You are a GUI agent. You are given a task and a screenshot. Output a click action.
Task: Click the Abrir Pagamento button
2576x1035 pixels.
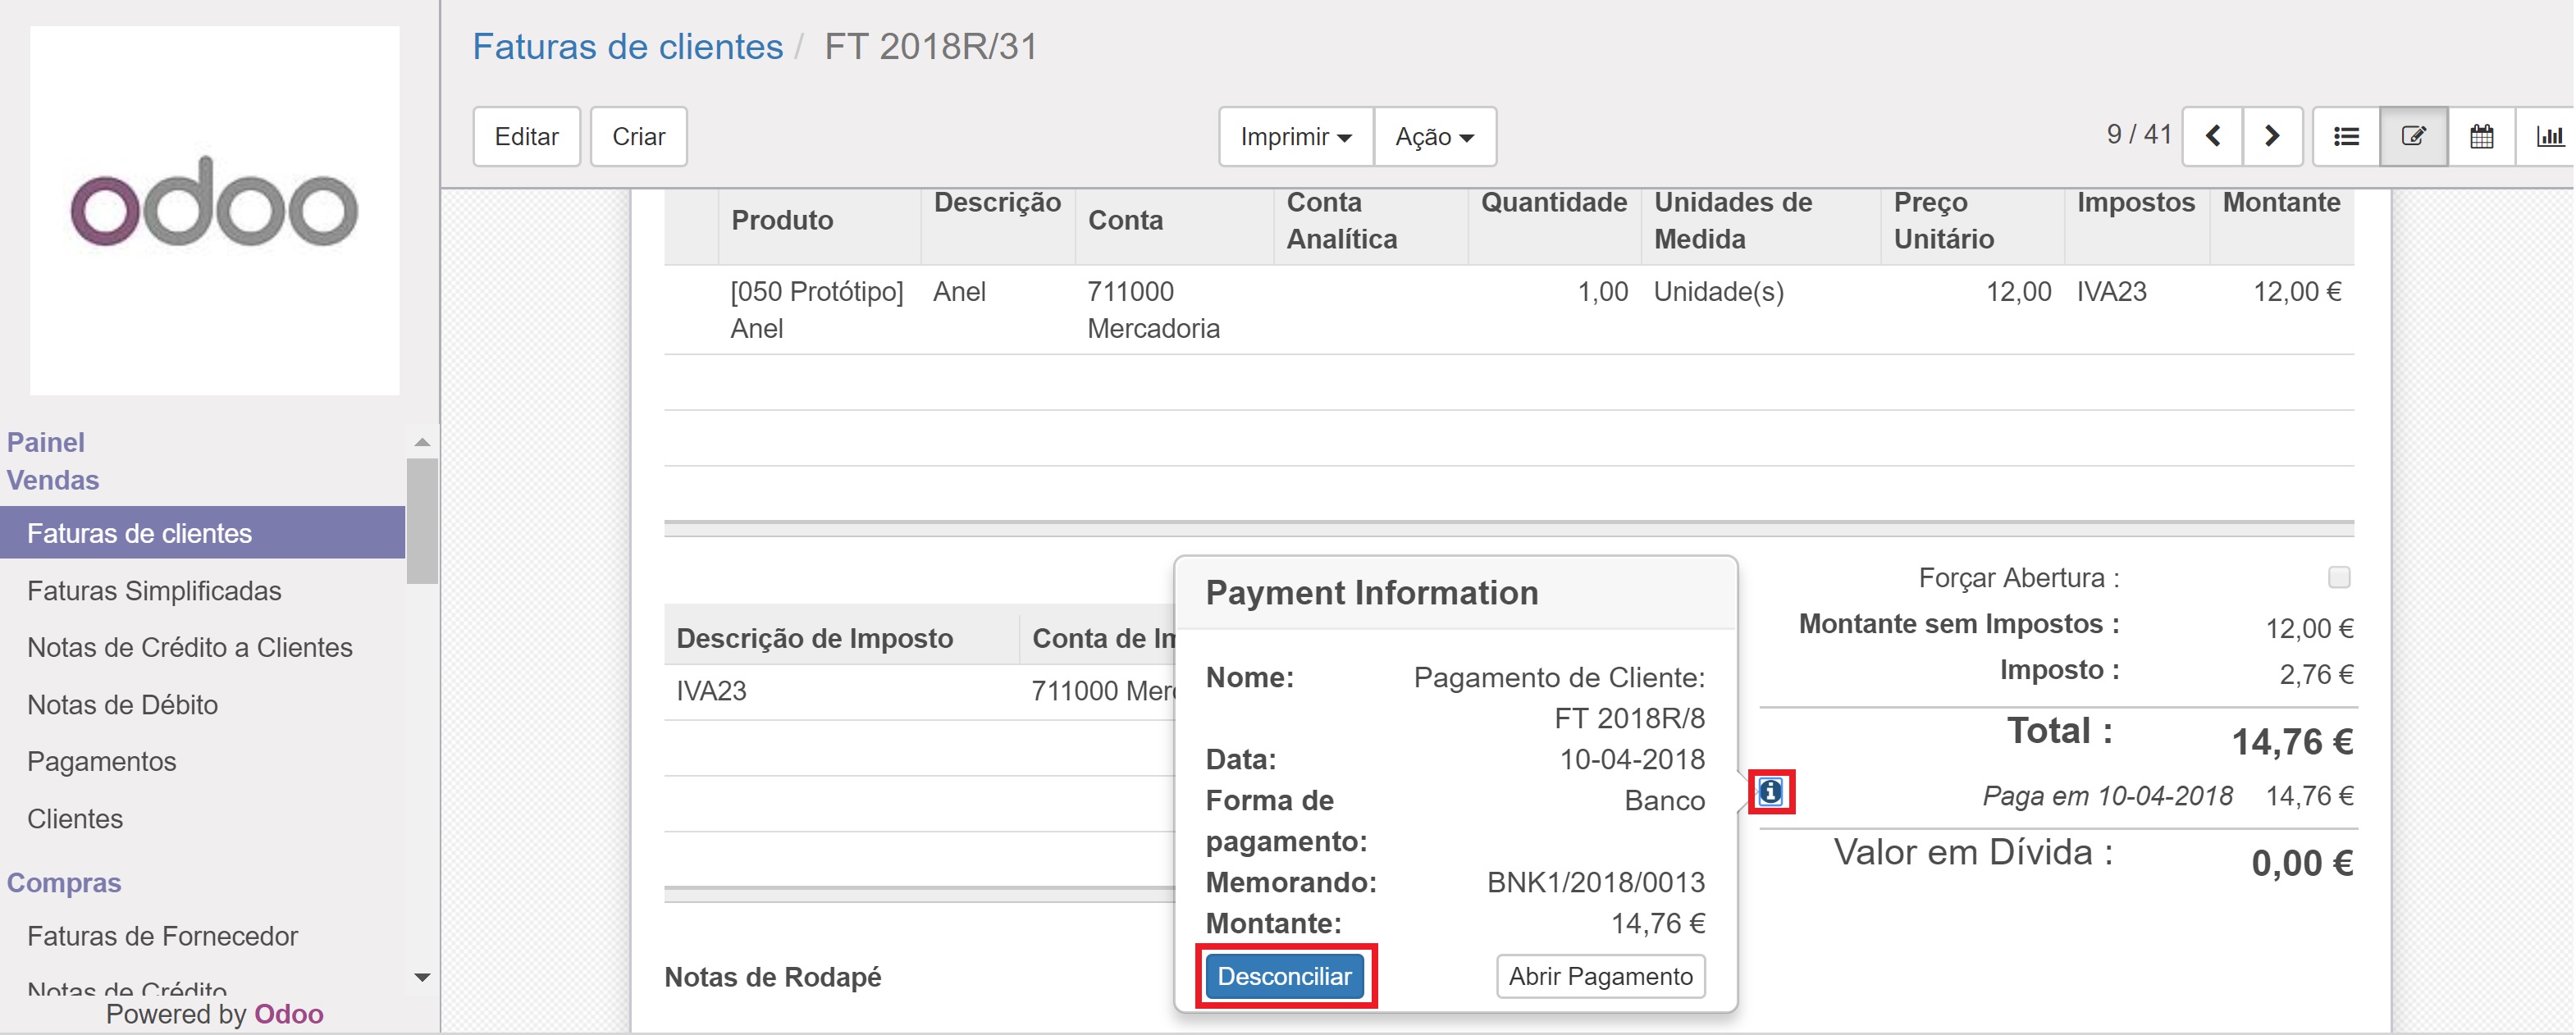pyautogui.click(x=1599, y=976)
